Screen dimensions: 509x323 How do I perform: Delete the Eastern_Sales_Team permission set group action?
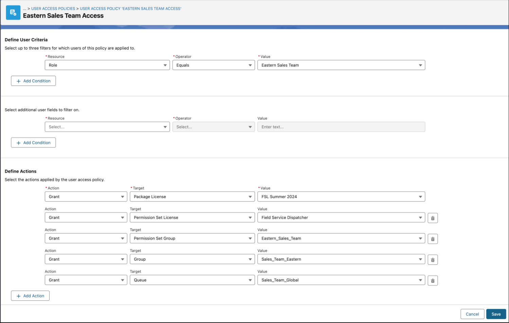click(432, 239)
